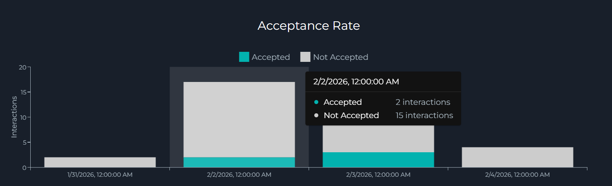
Task: Click the 2/2/2026 x-axis date label
Action: tap(239, 175)
